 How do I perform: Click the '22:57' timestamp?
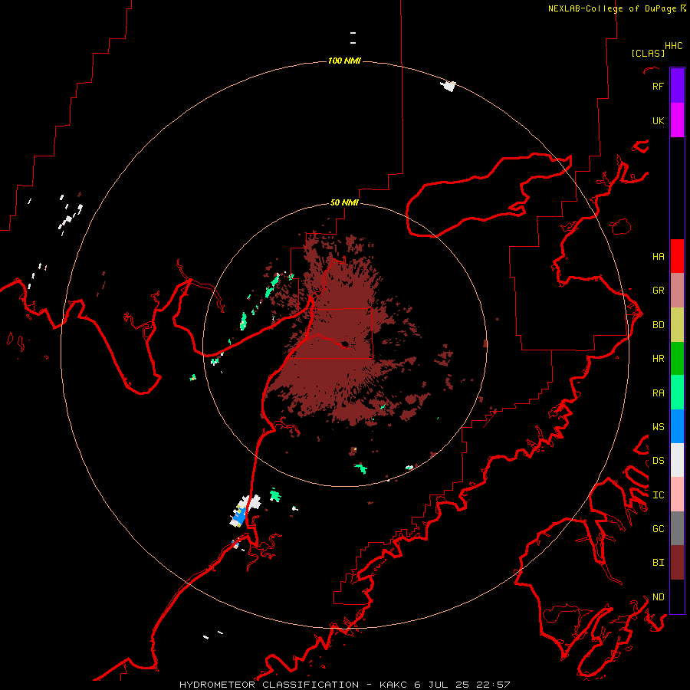tap(495, 685)
